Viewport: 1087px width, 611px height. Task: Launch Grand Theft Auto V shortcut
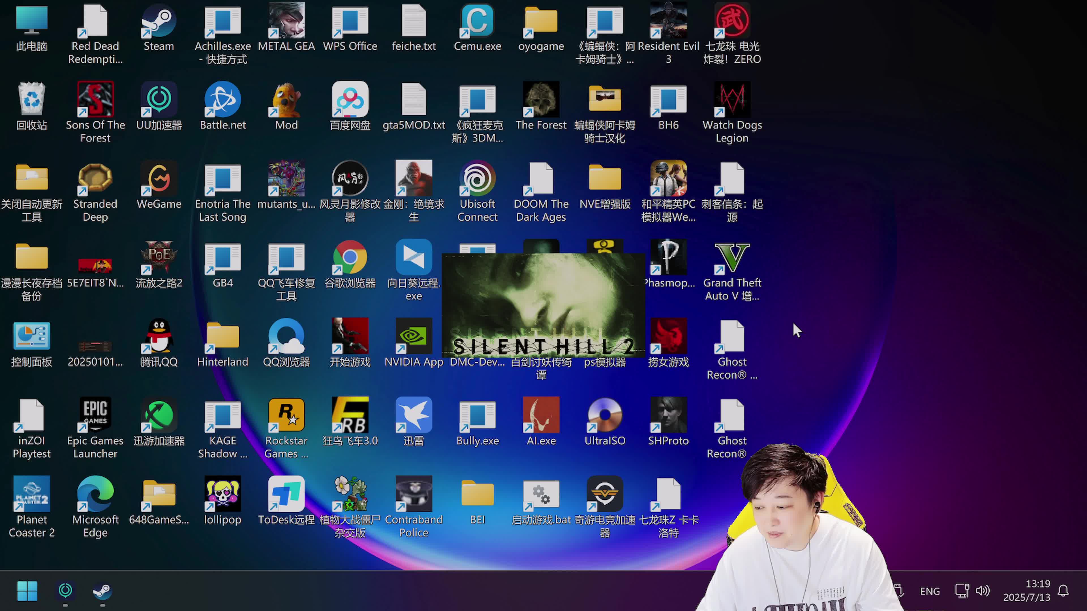(x=732, y=271)
